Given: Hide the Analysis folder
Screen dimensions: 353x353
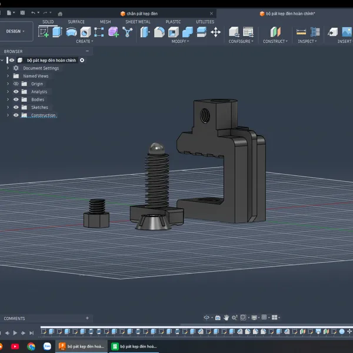Looking at the screenshot, I should coord(16,92).
